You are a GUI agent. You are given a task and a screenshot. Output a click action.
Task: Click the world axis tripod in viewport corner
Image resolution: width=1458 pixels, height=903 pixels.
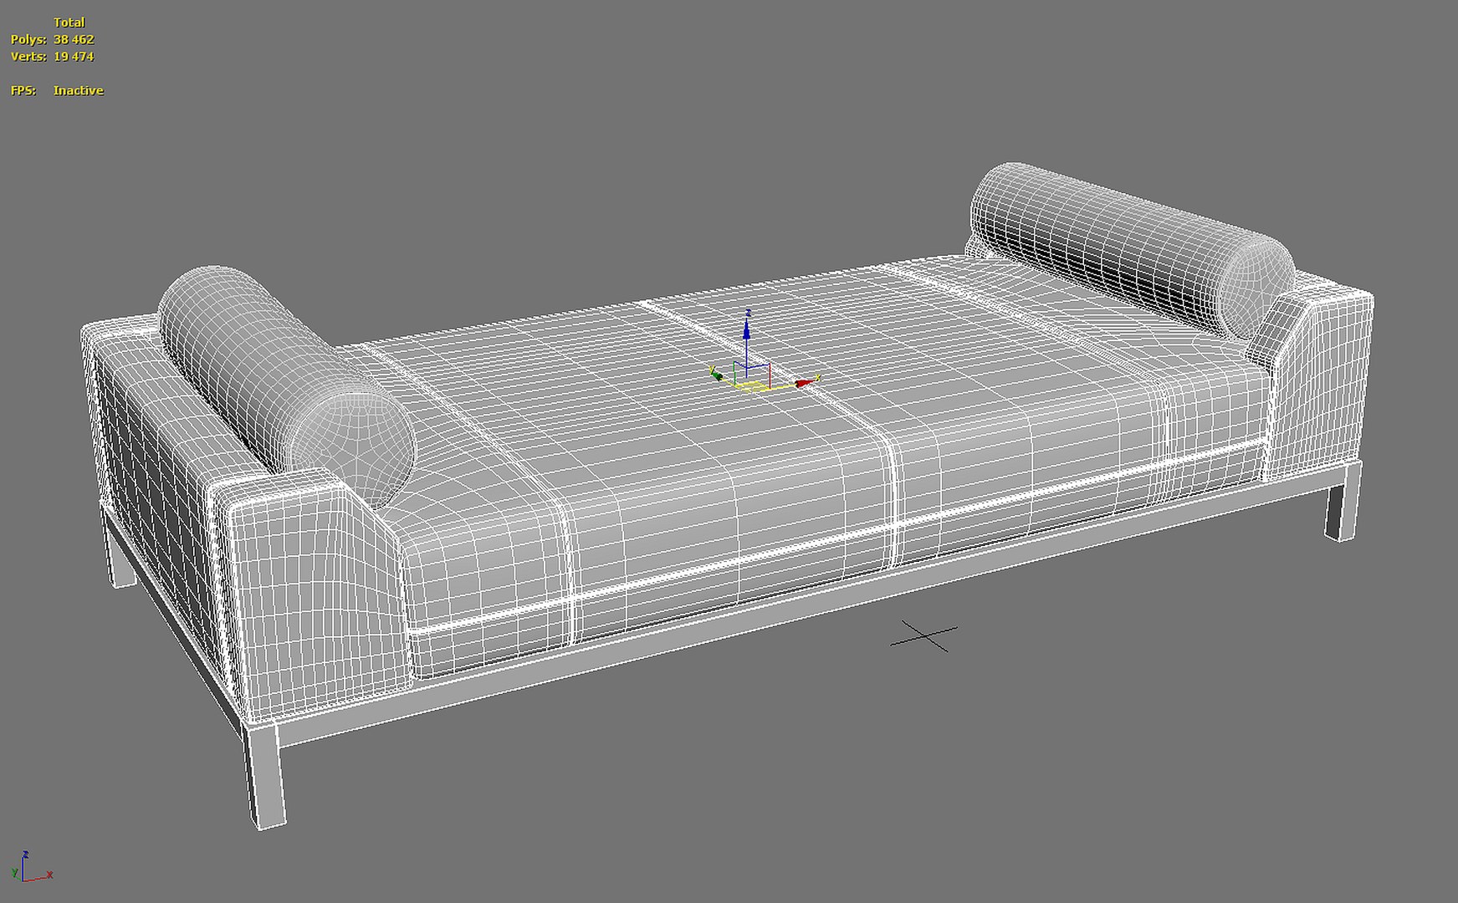coord(30,866)
